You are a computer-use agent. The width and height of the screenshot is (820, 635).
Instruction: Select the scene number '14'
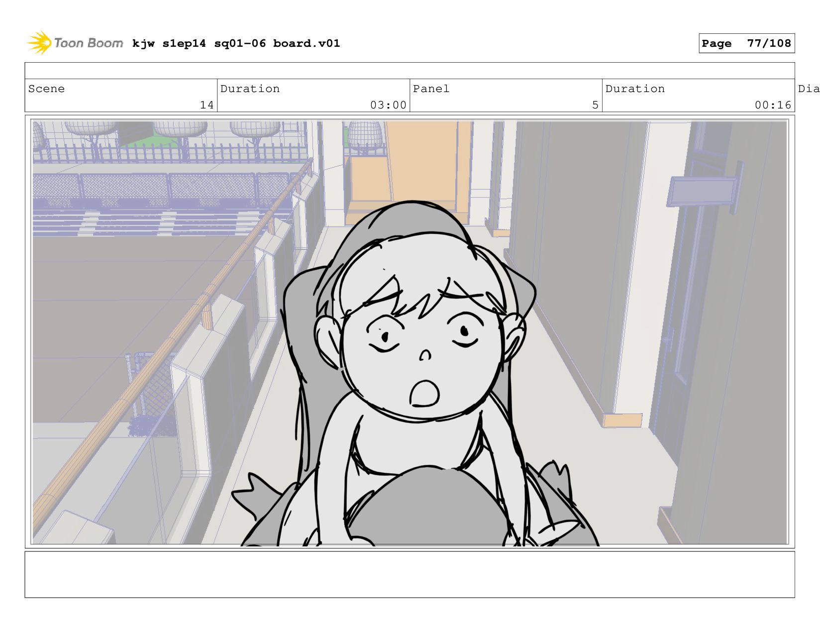click(206, 105)
